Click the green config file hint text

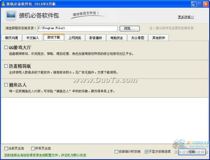pos(45,155)
